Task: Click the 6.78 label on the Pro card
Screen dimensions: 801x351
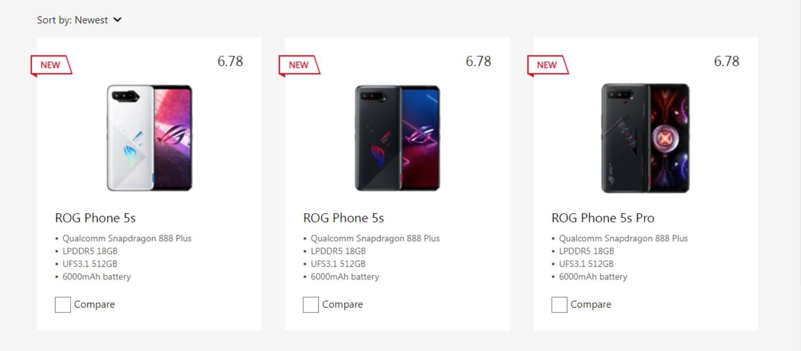Action: [726, 61]
